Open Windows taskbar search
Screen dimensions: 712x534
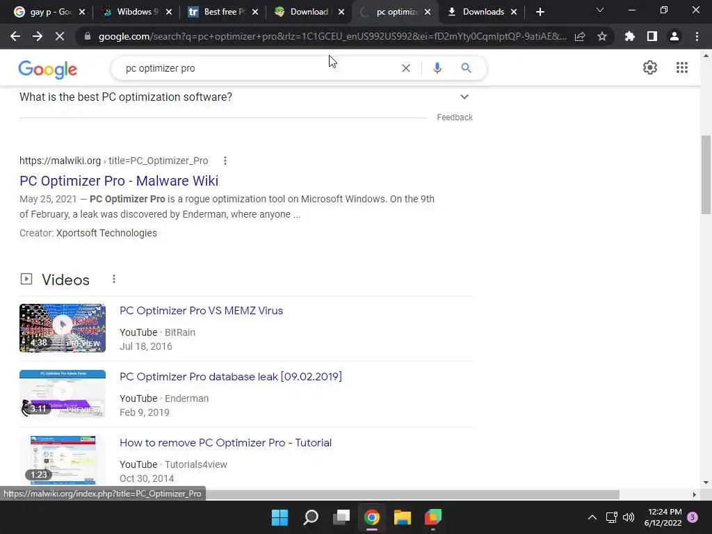click(311, 517)
